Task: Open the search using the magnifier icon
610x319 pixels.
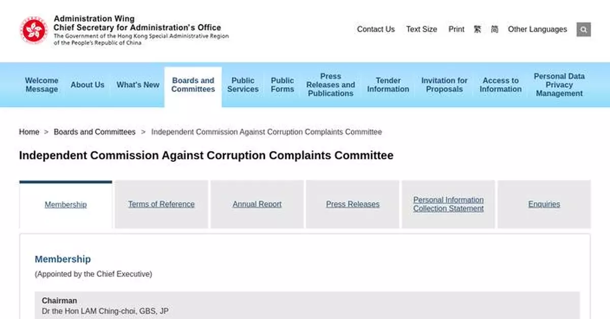Action: tap(583, 29)
